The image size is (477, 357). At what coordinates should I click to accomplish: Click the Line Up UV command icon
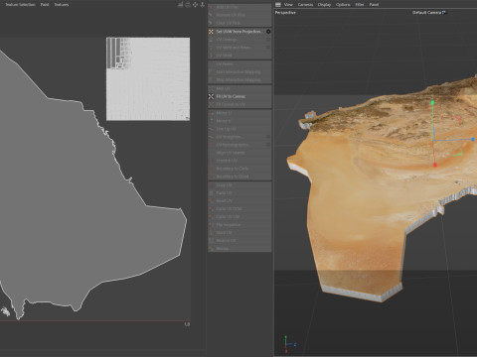click(x=211, y=129)
